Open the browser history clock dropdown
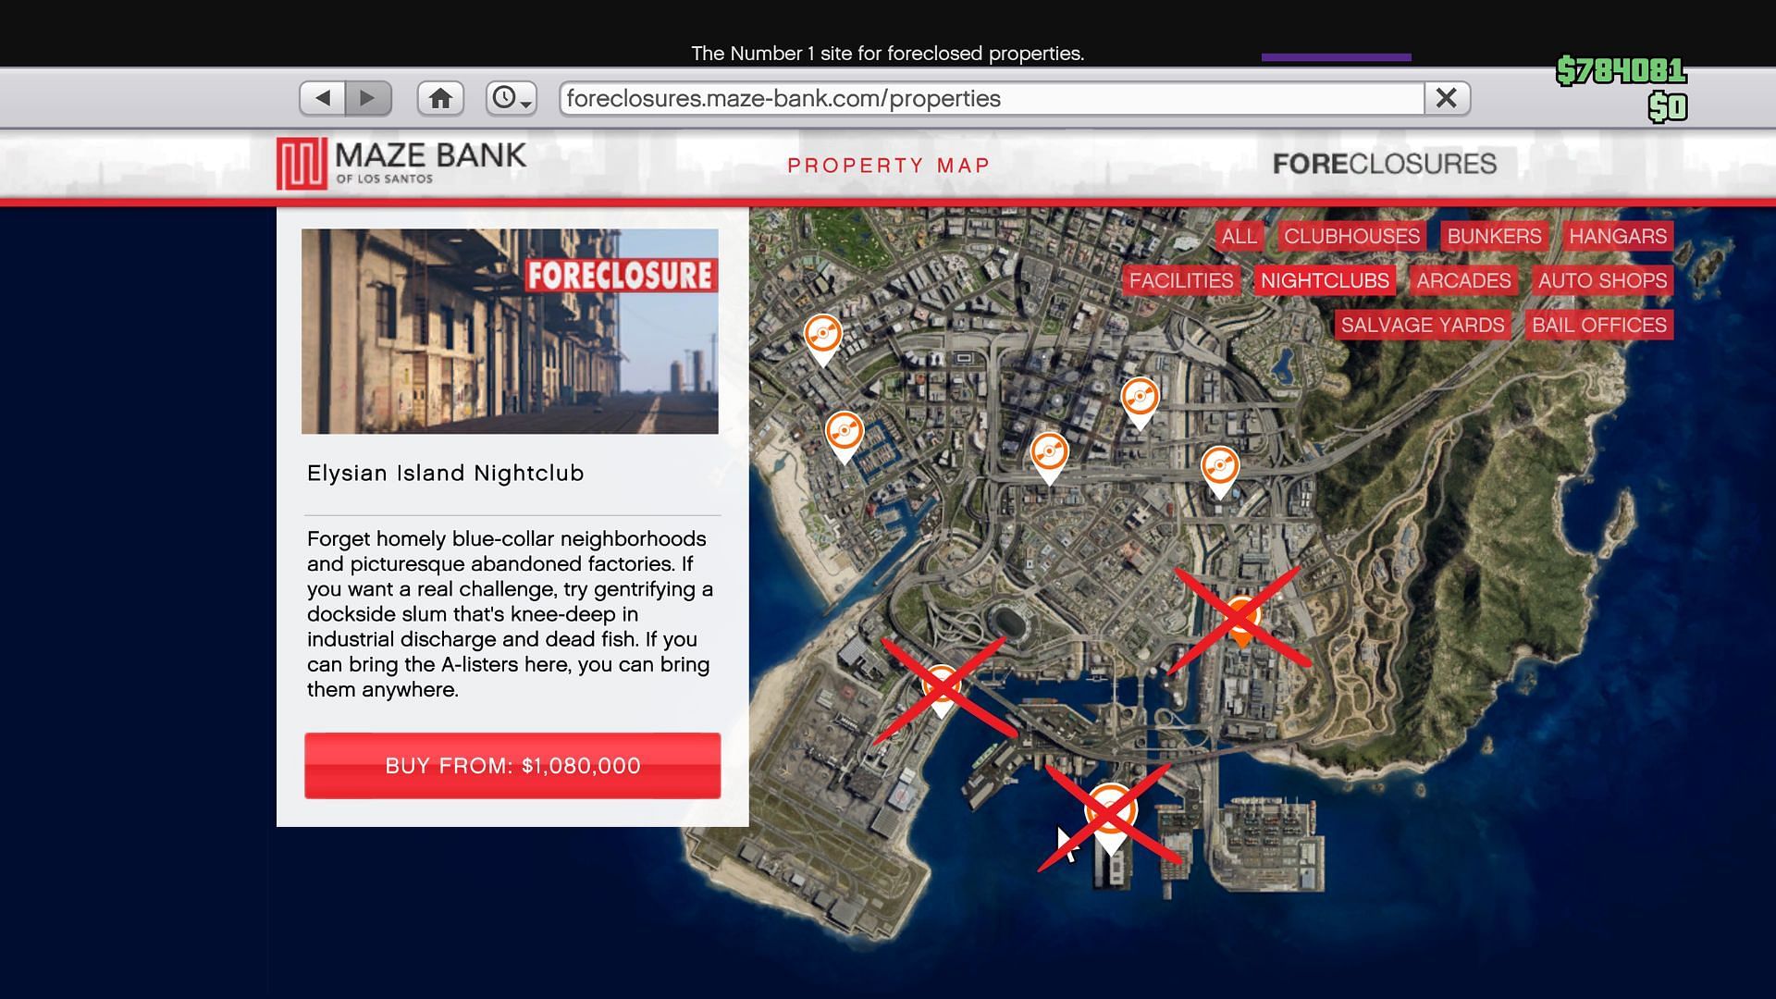Image resolution: width=1776 pixels, height=999 pixels. [511, 98]
